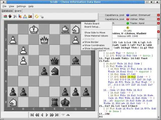Click the up triangle variation arrow

click(68, 115)
